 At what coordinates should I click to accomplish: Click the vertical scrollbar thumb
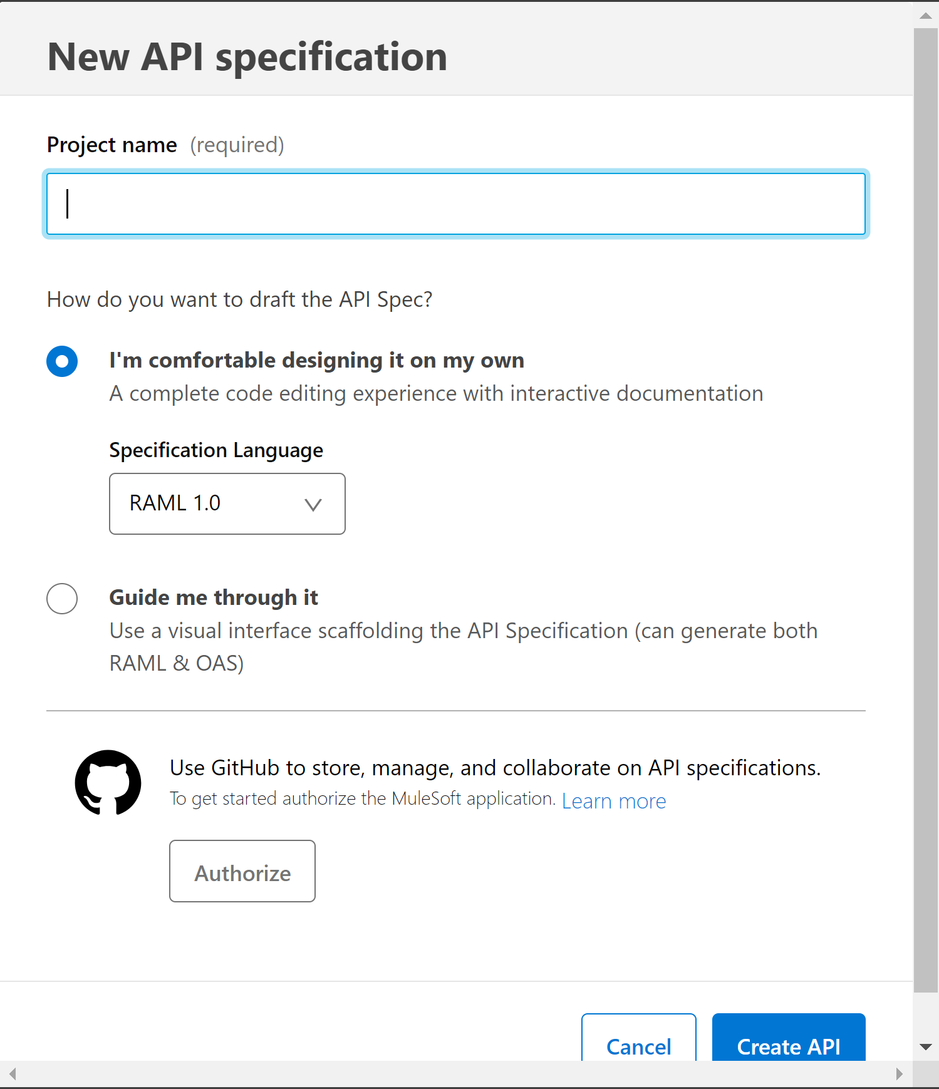pyautogui.click(x=926, y=510)
